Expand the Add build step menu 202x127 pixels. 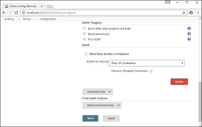(x=98, y=92)
